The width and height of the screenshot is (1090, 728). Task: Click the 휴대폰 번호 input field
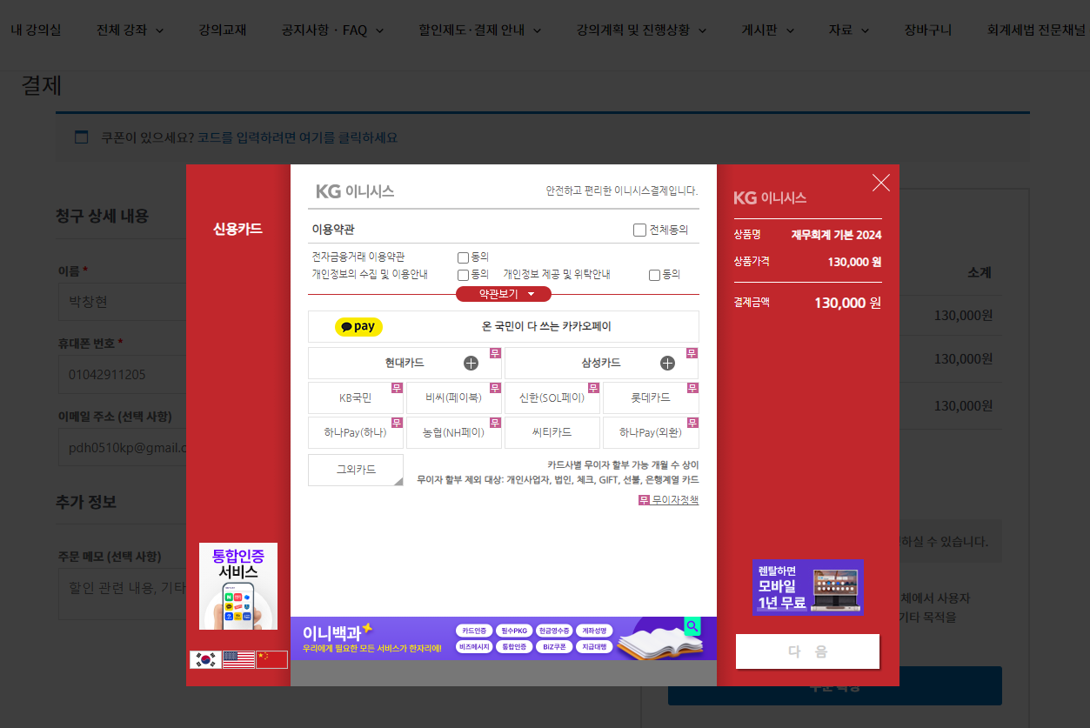pyautogui.click(x=122, y=375)
